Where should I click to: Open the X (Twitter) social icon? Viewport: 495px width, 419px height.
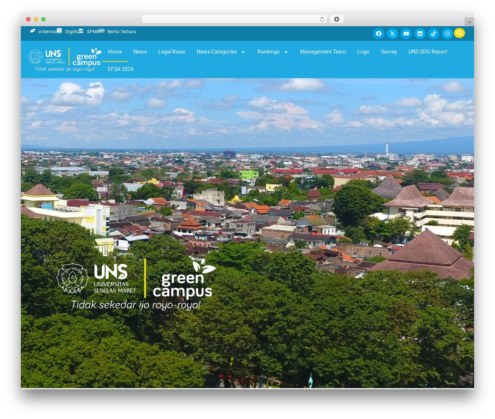pos(393,34)
